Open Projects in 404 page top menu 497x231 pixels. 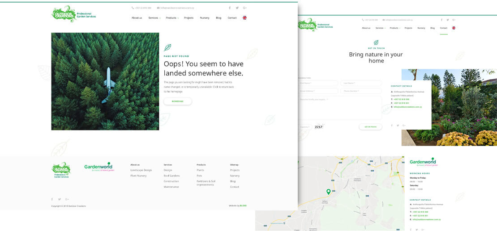189,18
